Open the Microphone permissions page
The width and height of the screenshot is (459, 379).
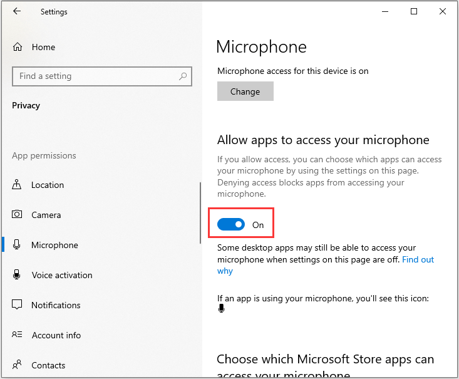pos(54,245)
